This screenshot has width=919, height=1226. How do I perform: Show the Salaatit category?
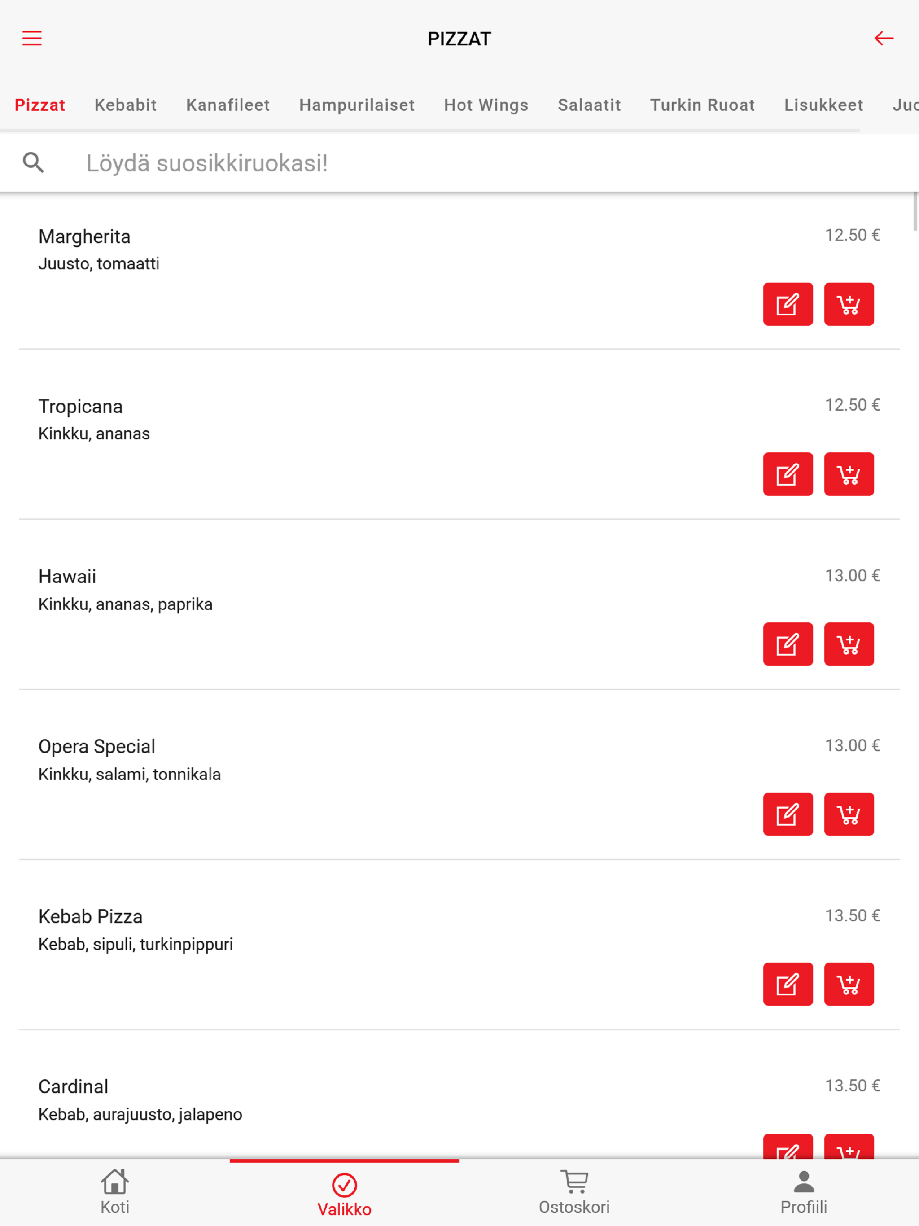(x=589, y=105)
